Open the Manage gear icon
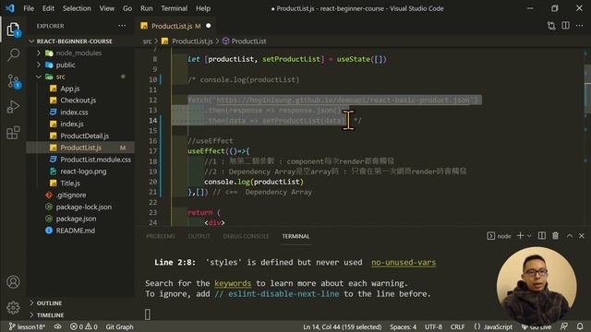This screenshot has width=591, height=332. point(13,307)
